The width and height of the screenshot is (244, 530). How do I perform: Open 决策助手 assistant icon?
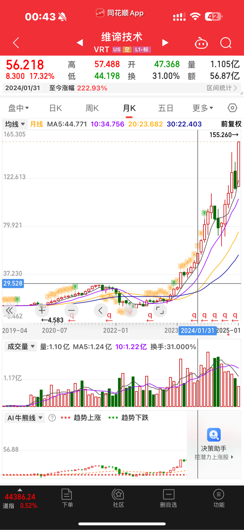(214, 435)
